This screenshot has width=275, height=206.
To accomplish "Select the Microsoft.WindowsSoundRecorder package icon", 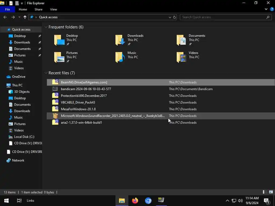I will [55, 116].
